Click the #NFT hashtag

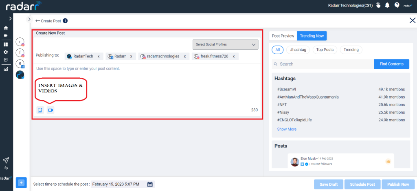[282, 105]
